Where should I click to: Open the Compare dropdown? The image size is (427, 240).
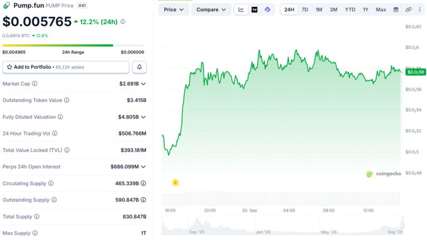(211, 9)
